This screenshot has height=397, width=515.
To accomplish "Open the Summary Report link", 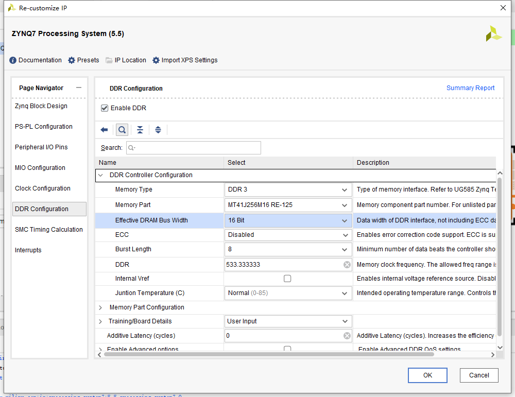I will pos(470,88).
